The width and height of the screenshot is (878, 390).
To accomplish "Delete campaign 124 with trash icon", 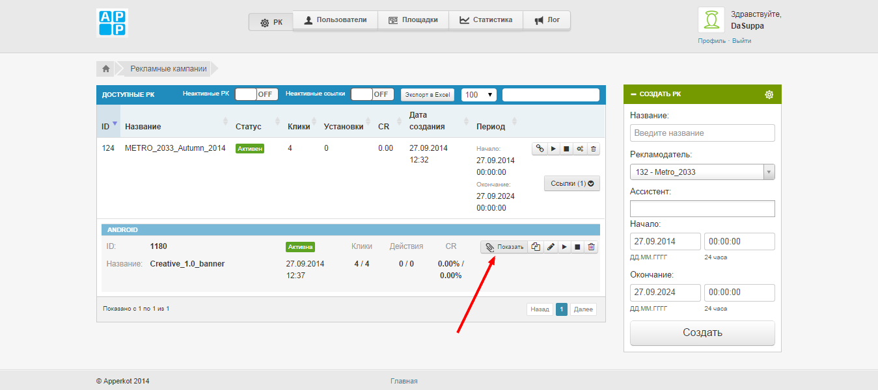I will pyautogui.click(x=593, y=149).
